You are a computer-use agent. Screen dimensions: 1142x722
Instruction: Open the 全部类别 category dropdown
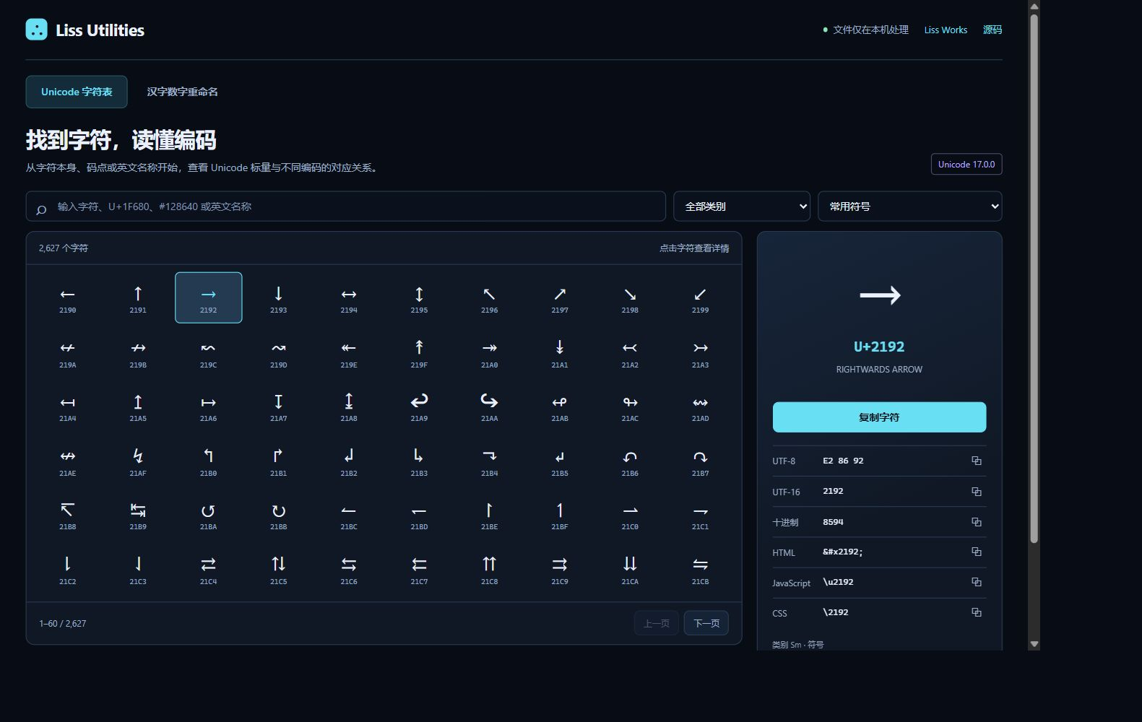pyautogui.click(x=742, y=206)
